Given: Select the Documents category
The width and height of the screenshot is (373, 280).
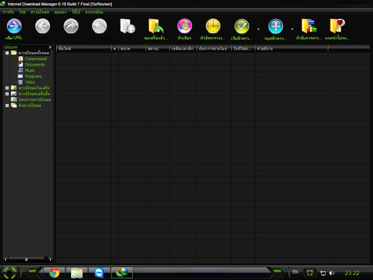Looking at the screenshot, I should tap(35, 65).
